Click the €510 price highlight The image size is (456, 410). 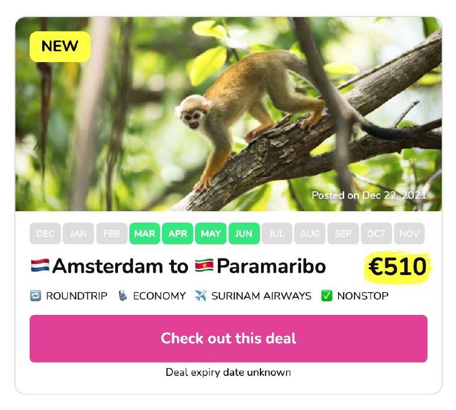(x=397, y=266)
